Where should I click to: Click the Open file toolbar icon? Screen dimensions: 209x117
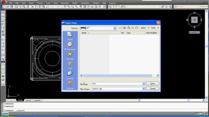click(8, 6)
